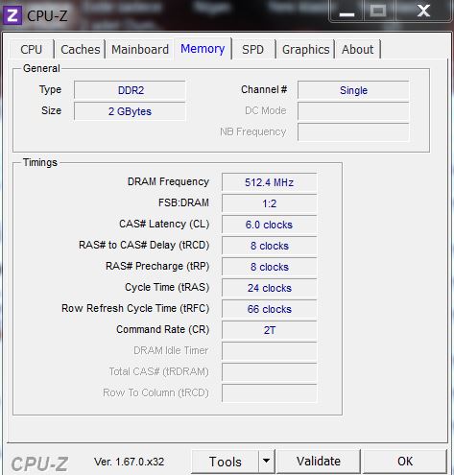Click the FSB:DRAM label
454x475 pixels.
tap(183, 202)
